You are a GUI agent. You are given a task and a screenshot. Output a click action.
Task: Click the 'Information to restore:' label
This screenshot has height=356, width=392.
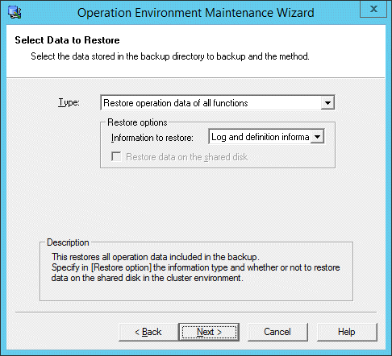point(152,138)
